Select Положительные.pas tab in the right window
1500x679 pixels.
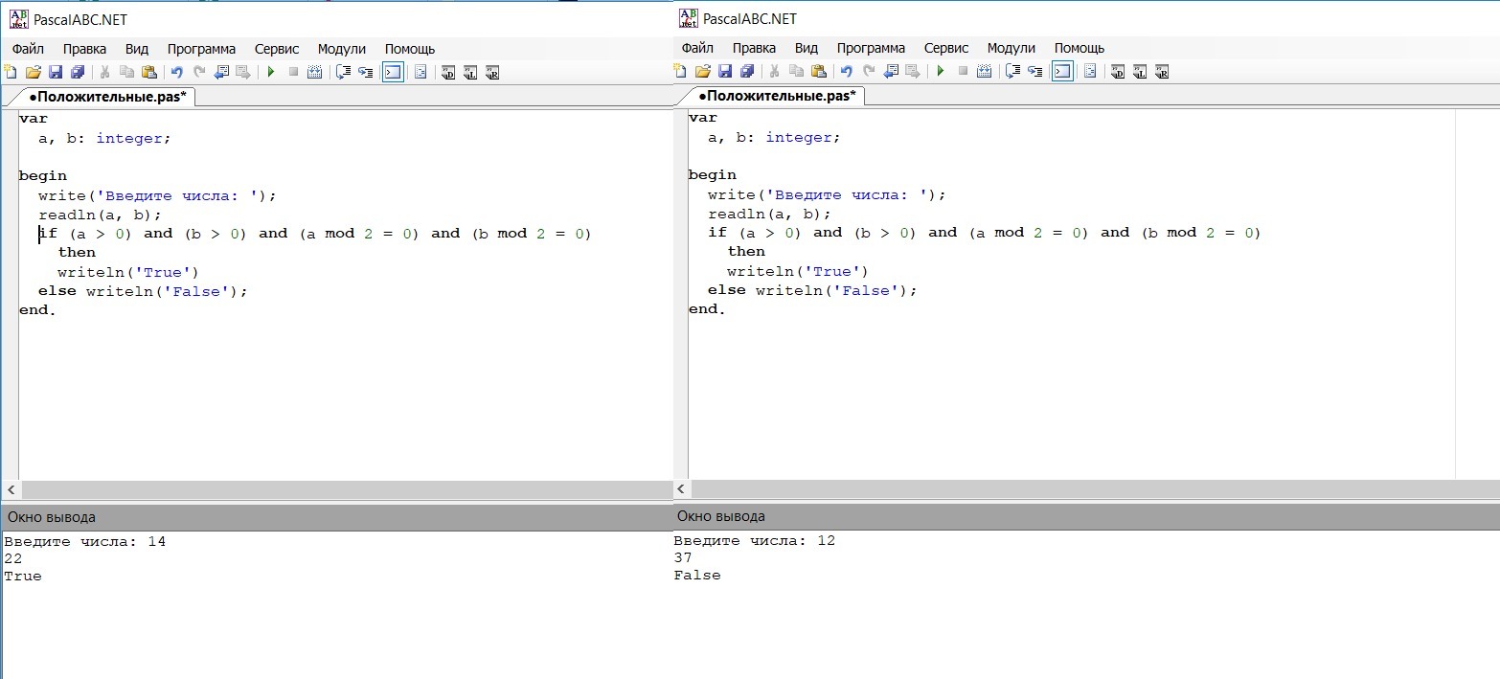pos(776,96)
